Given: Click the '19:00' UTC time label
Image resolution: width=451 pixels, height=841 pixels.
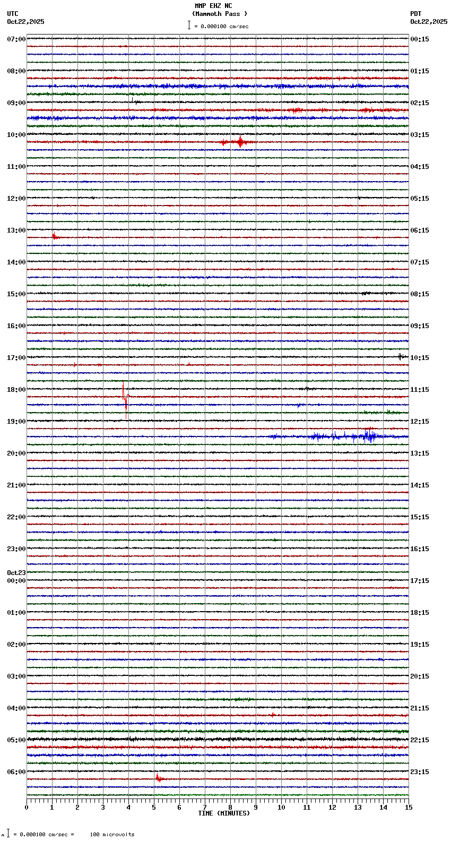Looking at the screenshot, I should (16, 422).
